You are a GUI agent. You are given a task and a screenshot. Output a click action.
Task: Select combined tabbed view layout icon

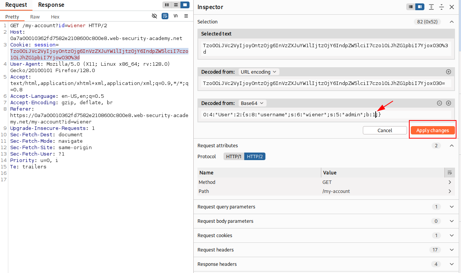coord(185,5)
